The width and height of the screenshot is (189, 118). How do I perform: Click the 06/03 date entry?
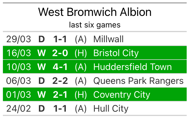click(19, 81)
